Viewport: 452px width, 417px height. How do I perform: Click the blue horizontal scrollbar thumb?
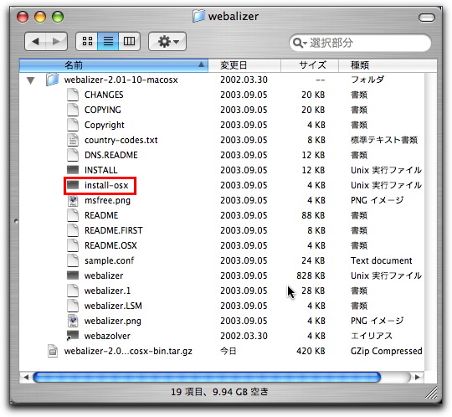[207, 377]
